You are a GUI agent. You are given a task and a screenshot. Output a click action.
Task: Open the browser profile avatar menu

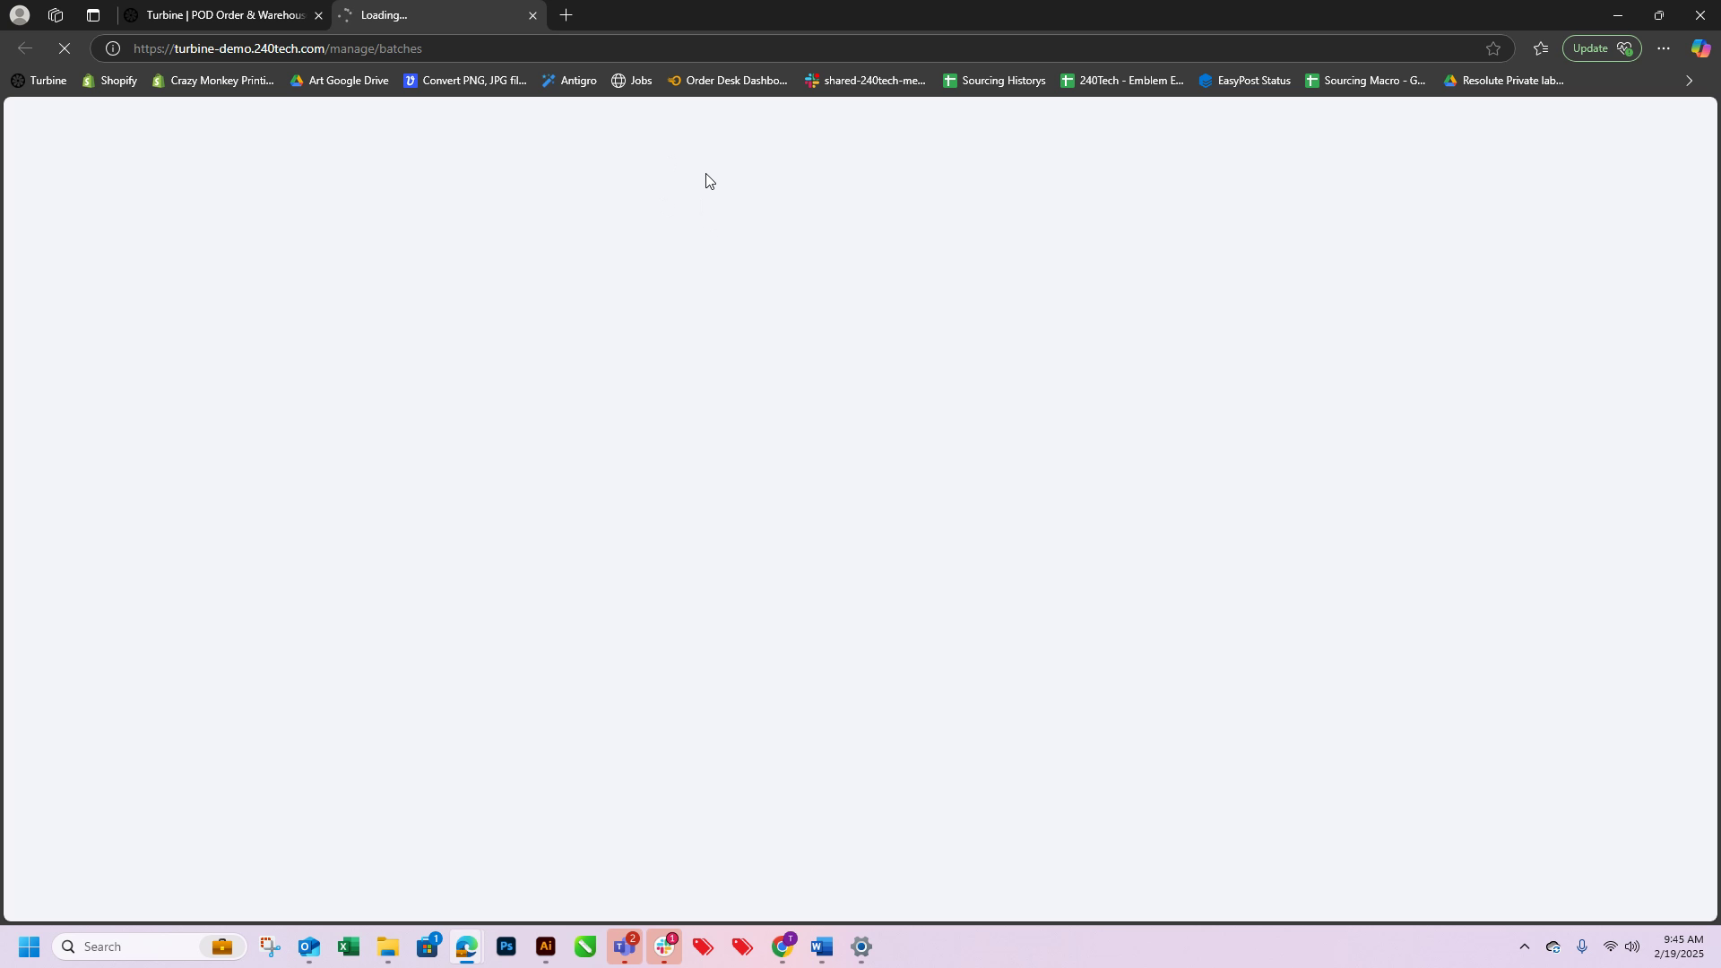pyautogui.click(x=19, y=15)
